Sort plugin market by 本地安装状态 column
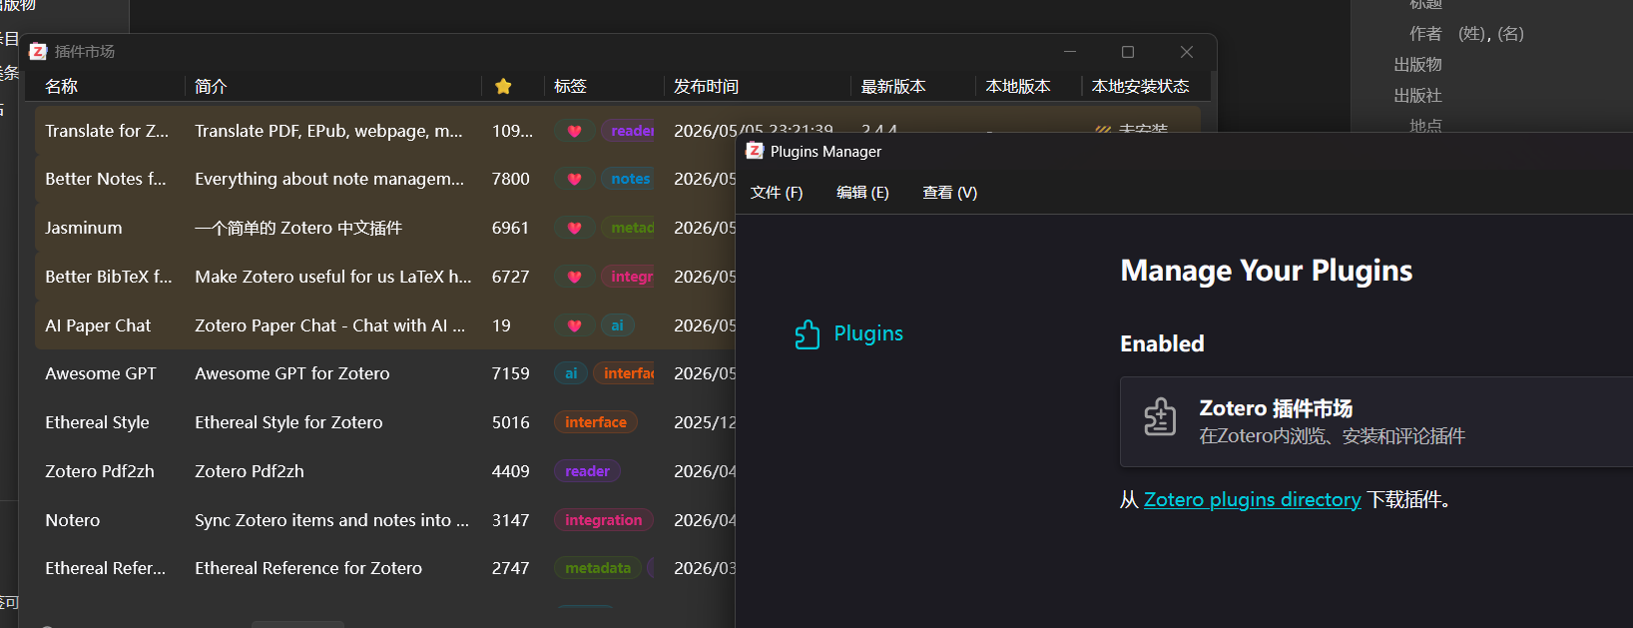1633x628 pixels. click(1140, 87)
